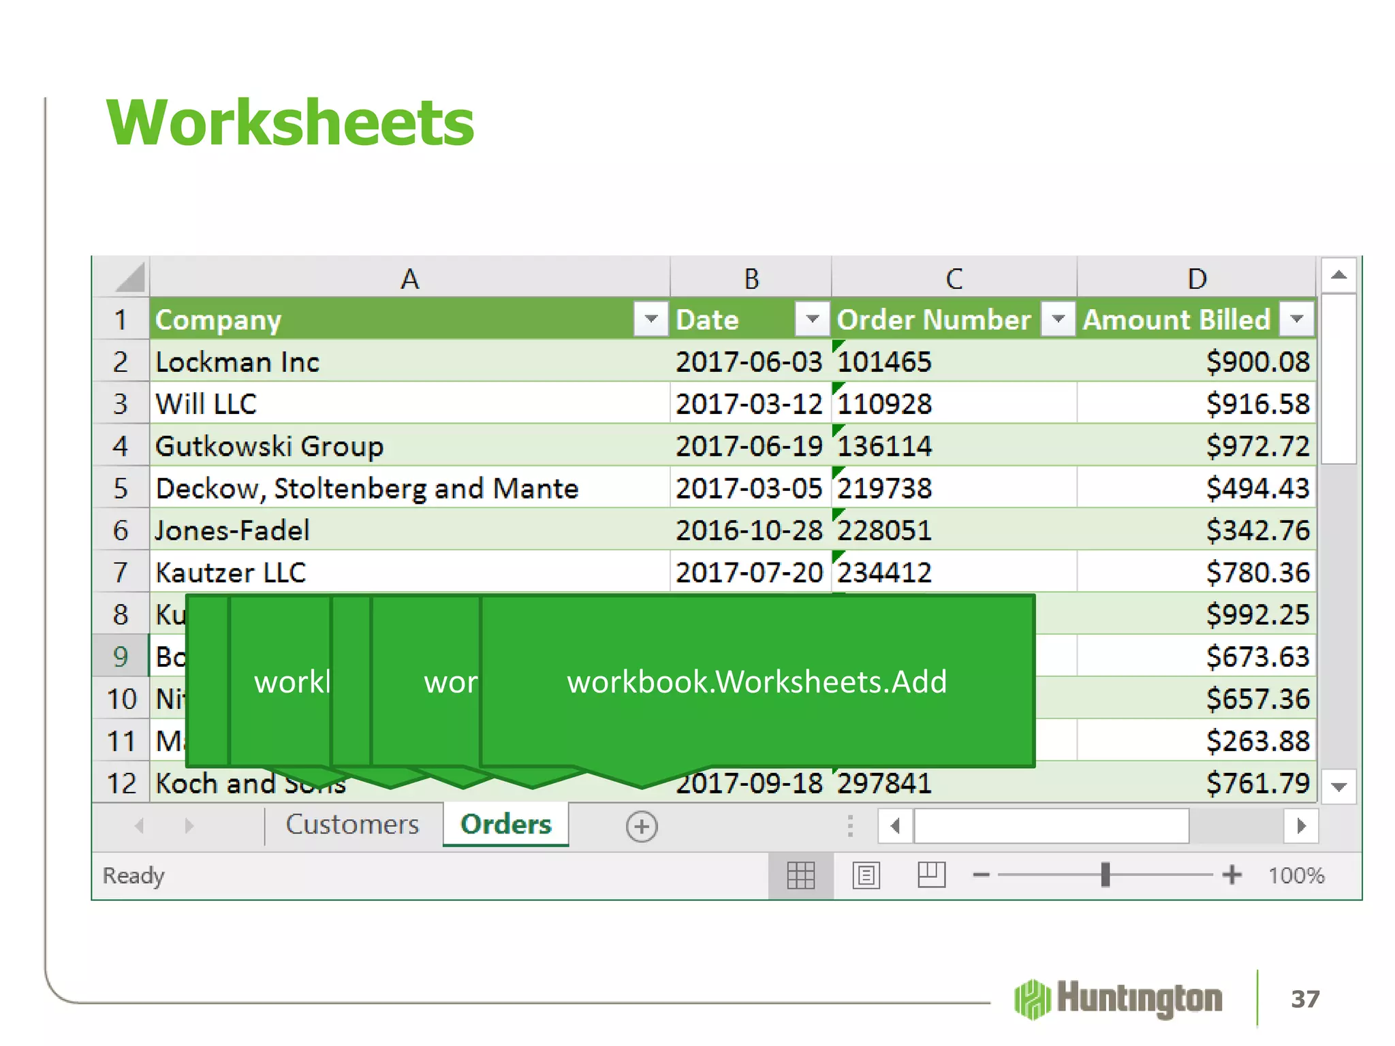Image resolution: width=1395 pixels, height=1046 pixels.
Task: Click the zoom in plus button
Action: click(x=1232, y=875)
